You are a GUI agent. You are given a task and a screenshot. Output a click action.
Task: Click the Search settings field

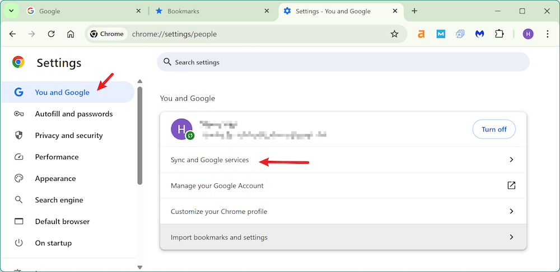click(x=343, y=62)
